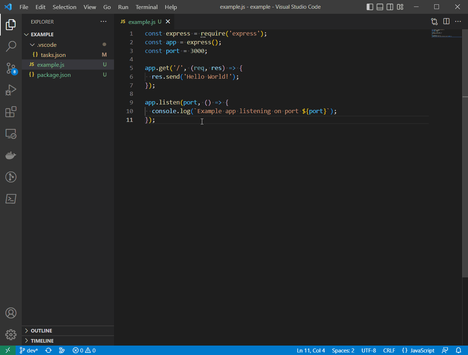The image size is (468, 355).
Task: Click the Manage gear icon
Action: tap(11, 334)
